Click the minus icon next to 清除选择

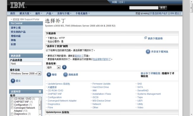65,74
